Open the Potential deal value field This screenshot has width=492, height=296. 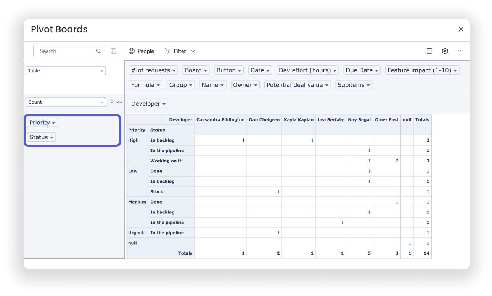[298, 85]
